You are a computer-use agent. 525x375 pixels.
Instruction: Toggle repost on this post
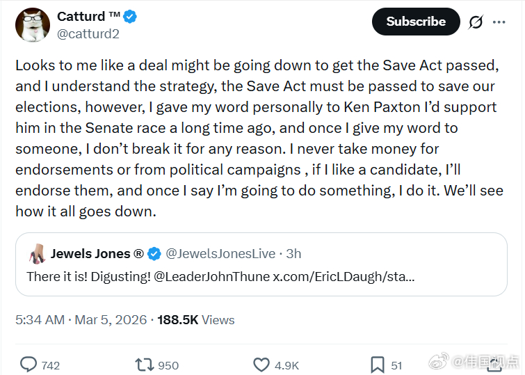[x=144, y=365]
